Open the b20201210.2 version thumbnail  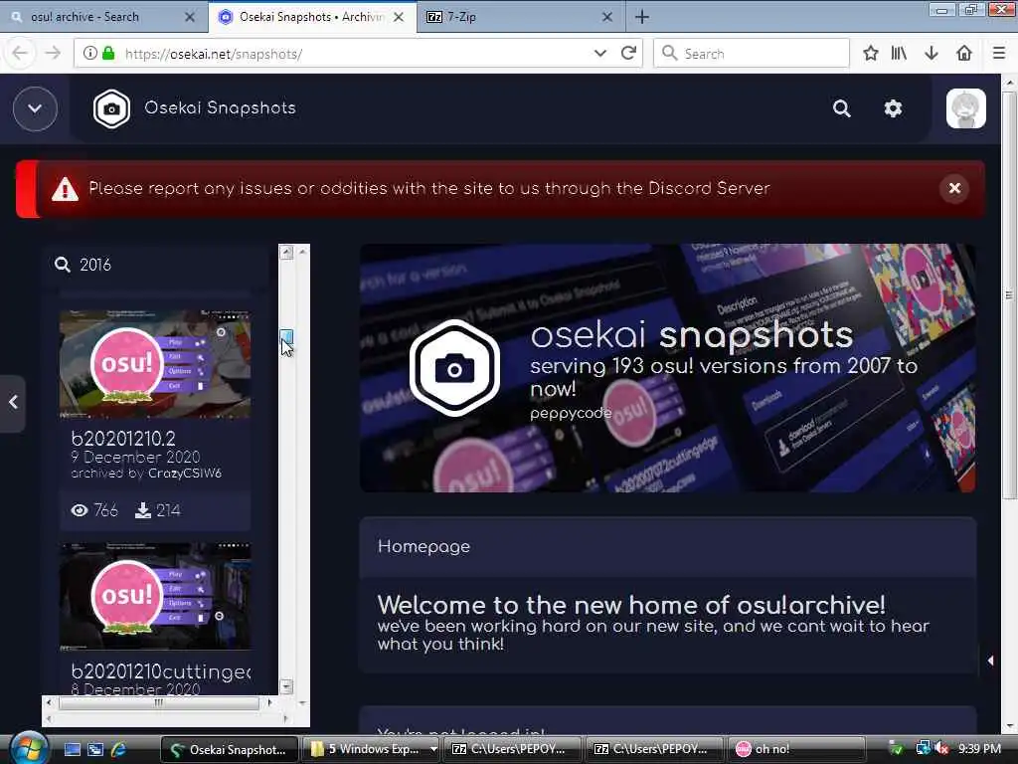coord(155,364)
